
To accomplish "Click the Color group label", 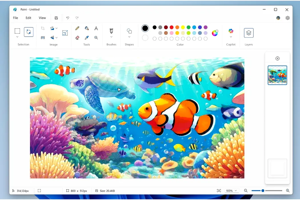I will (x=180, y=44).
